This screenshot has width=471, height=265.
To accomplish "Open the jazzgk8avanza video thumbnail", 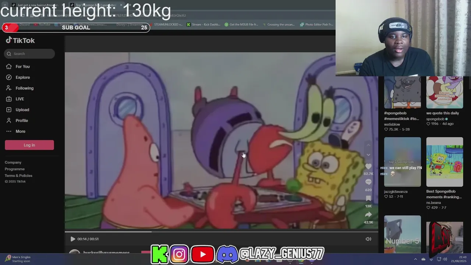I will click(402, 162).
